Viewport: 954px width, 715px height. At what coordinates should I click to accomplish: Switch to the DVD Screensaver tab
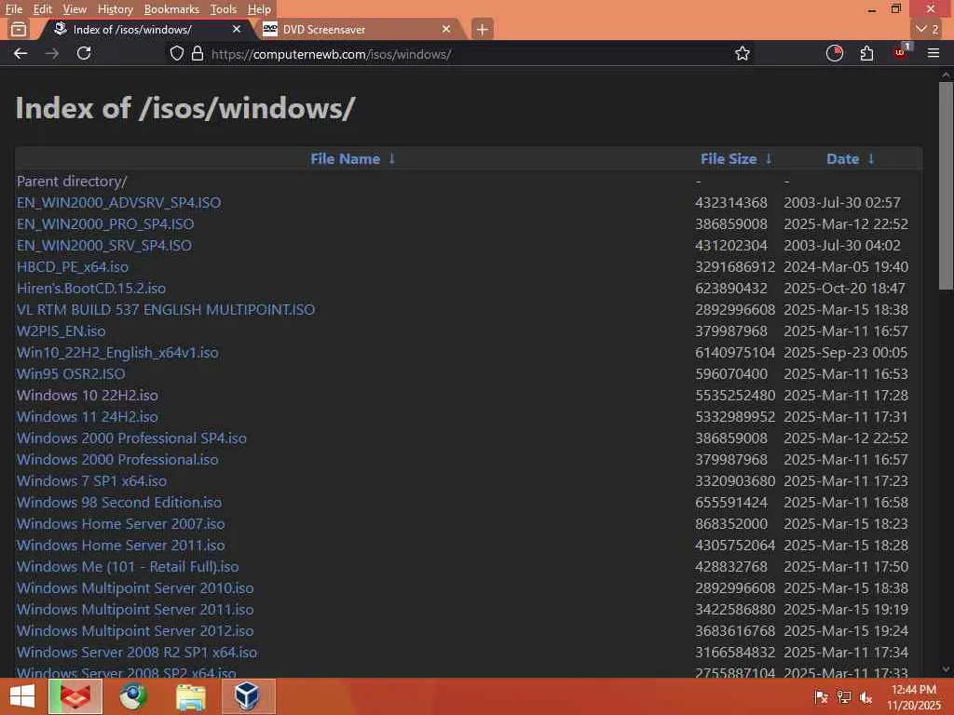(357, 29)
